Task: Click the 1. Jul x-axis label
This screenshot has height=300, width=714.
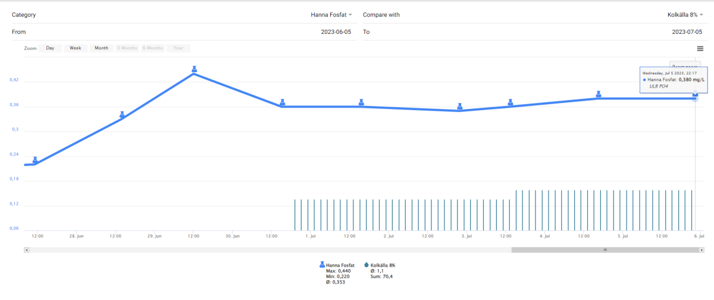Action: (311, 236)
